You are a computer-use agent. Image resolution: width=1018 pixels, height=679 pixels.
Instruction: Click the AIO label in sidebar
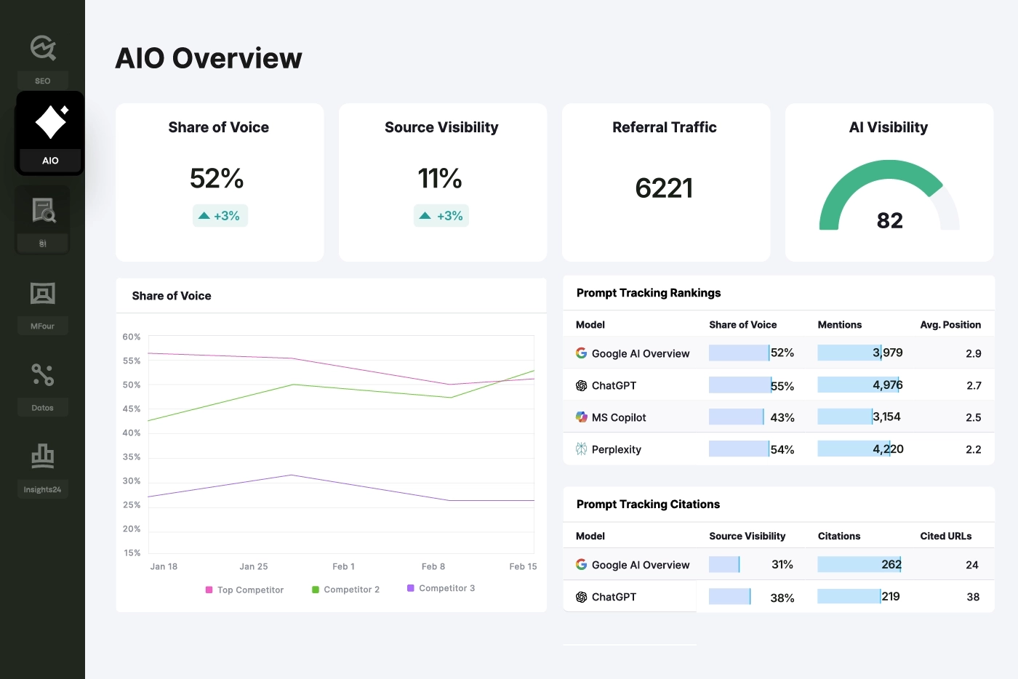coord(50,161)
